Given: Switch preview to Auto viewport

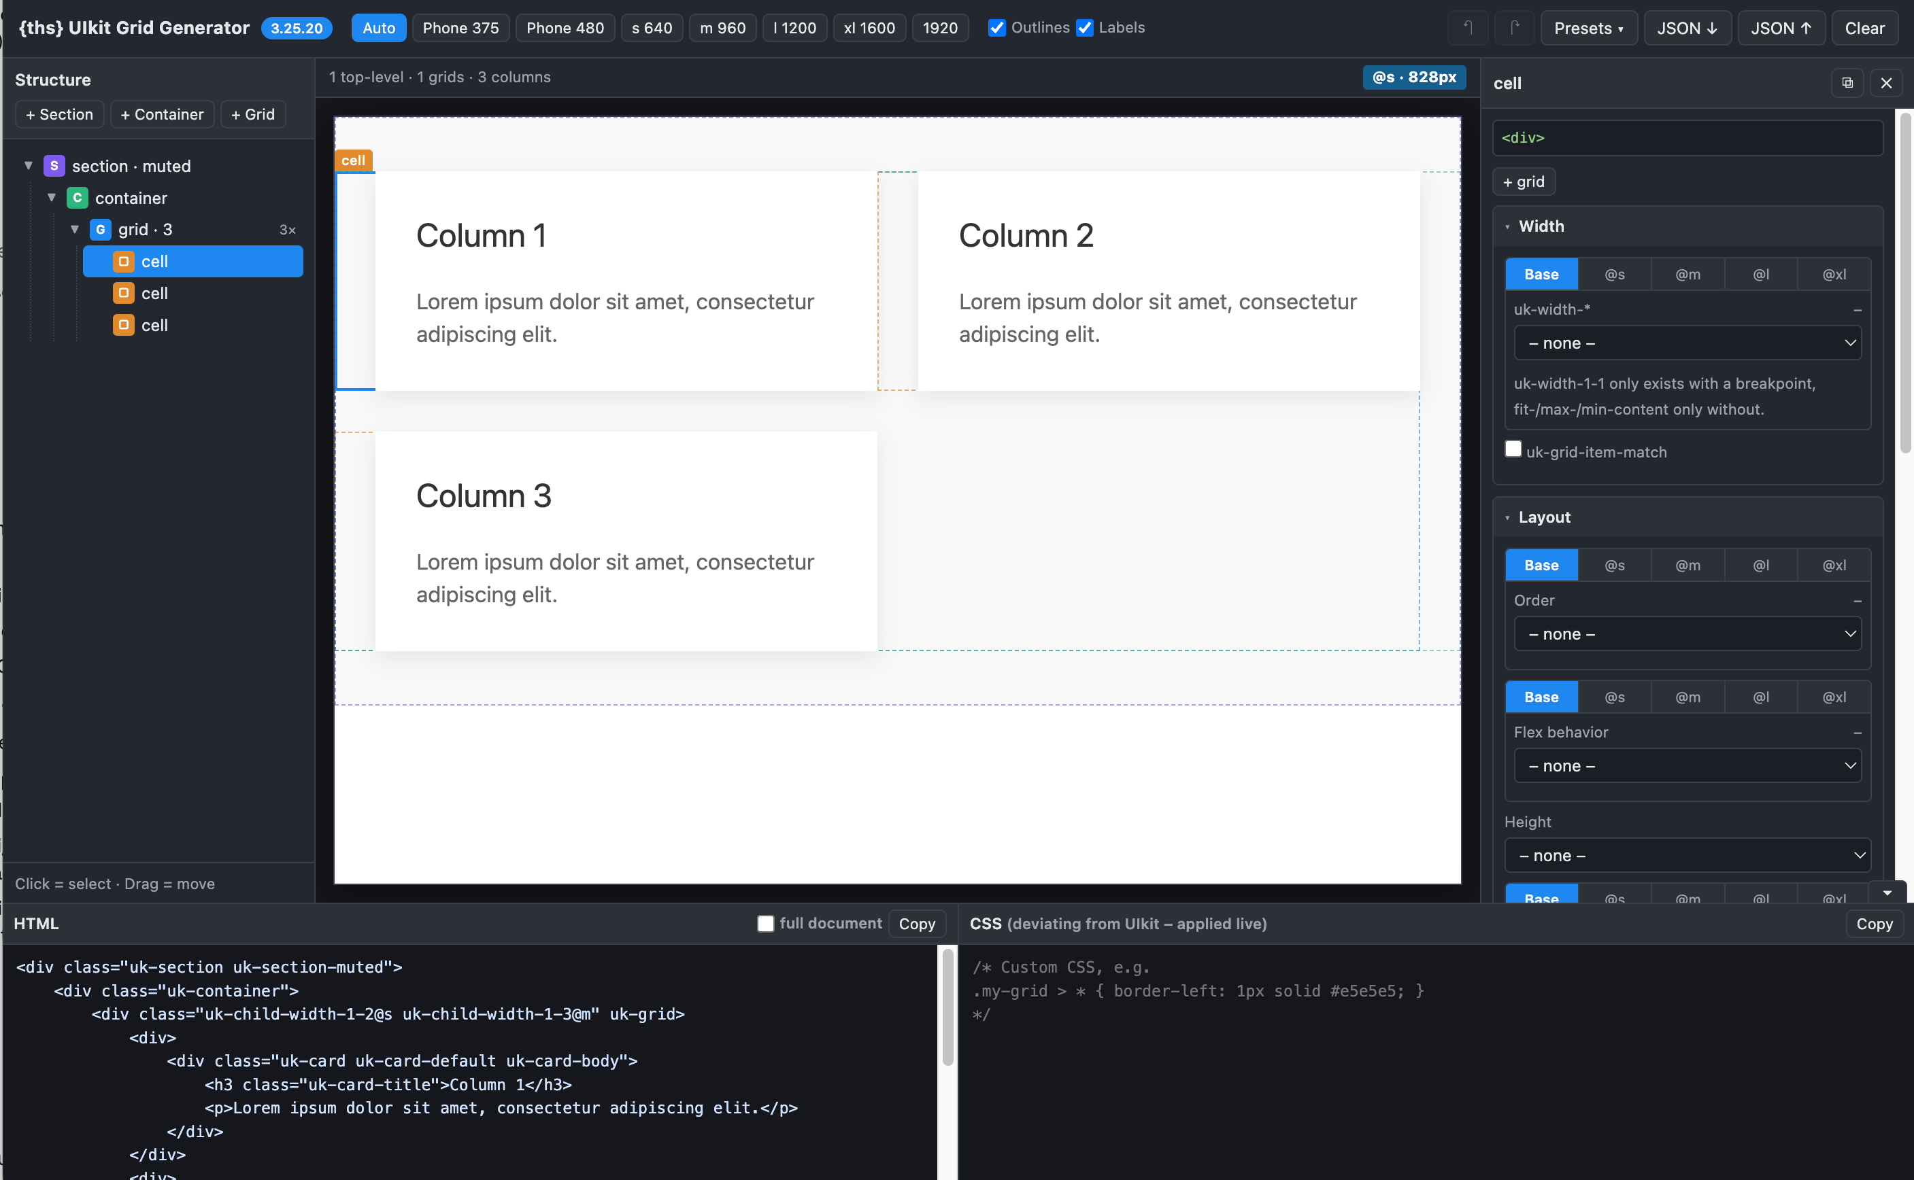Looking at the screenshot, I should click(x=379, y=28).
